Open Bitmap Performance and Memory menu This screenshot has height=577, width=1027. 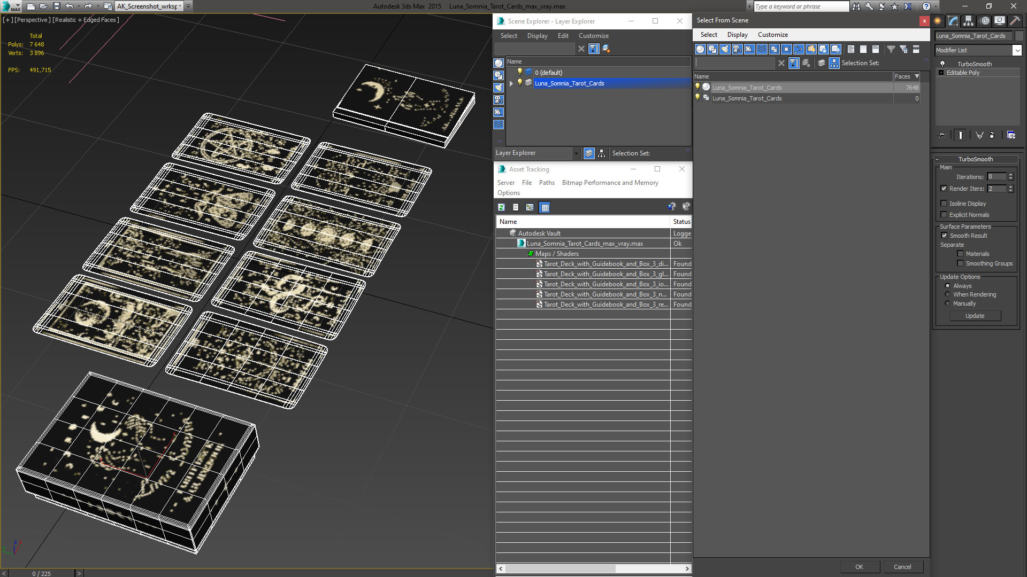(x=610, y=183)
